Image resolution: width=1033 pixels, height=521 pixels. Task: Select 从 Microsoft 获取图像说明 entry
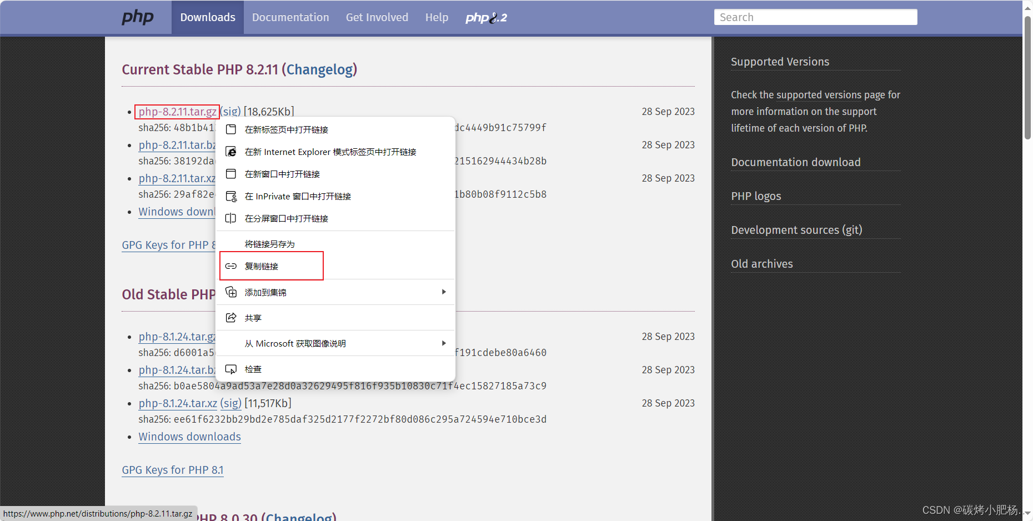click(335, 343)
